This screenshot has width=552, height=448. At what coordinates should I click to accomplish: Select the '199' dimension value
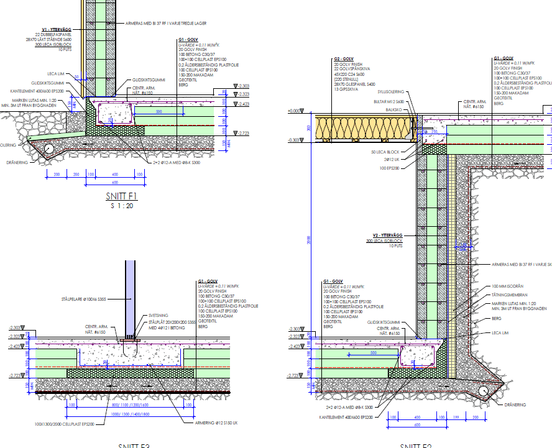[456, 418]
